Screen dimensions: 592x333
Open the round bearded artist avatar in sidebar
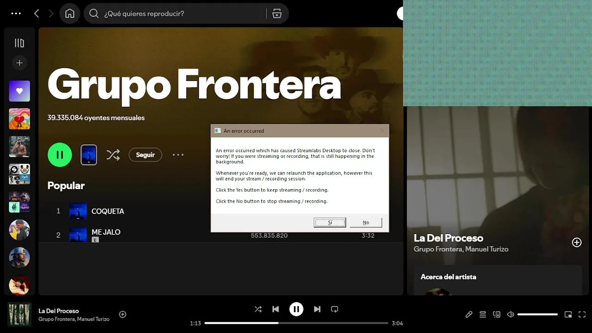19,258
